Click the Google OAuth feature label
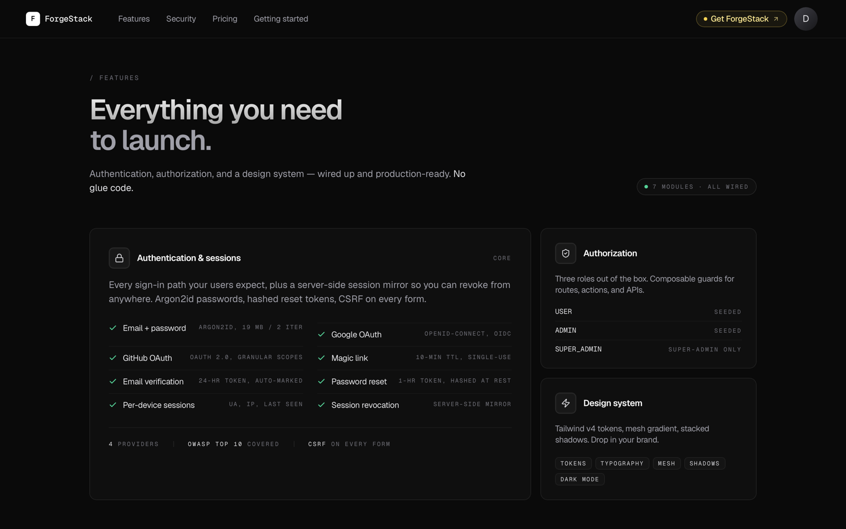The height and width of the screenshot is (529, 846). pyautogui.click(x=356, y=334)
